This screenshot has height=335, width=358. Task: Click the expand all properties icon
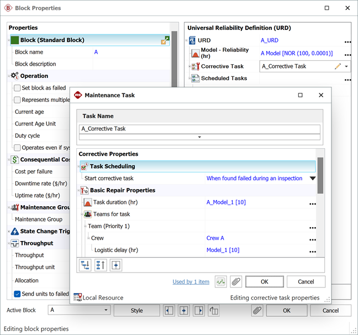[x=86, y=265]
